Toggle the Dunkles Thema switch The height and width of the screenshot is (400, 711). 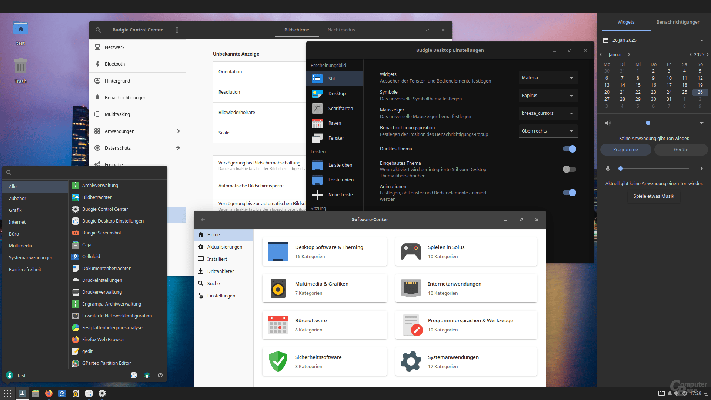click(570, 149)
